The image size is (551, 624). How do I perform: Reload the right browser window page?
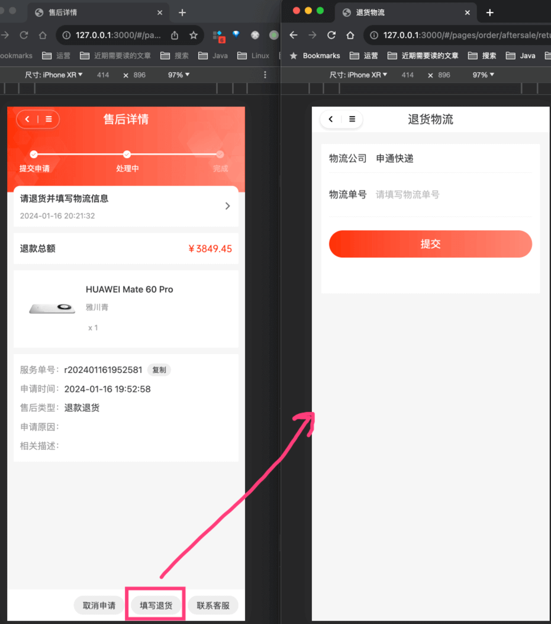coord(331,36)
